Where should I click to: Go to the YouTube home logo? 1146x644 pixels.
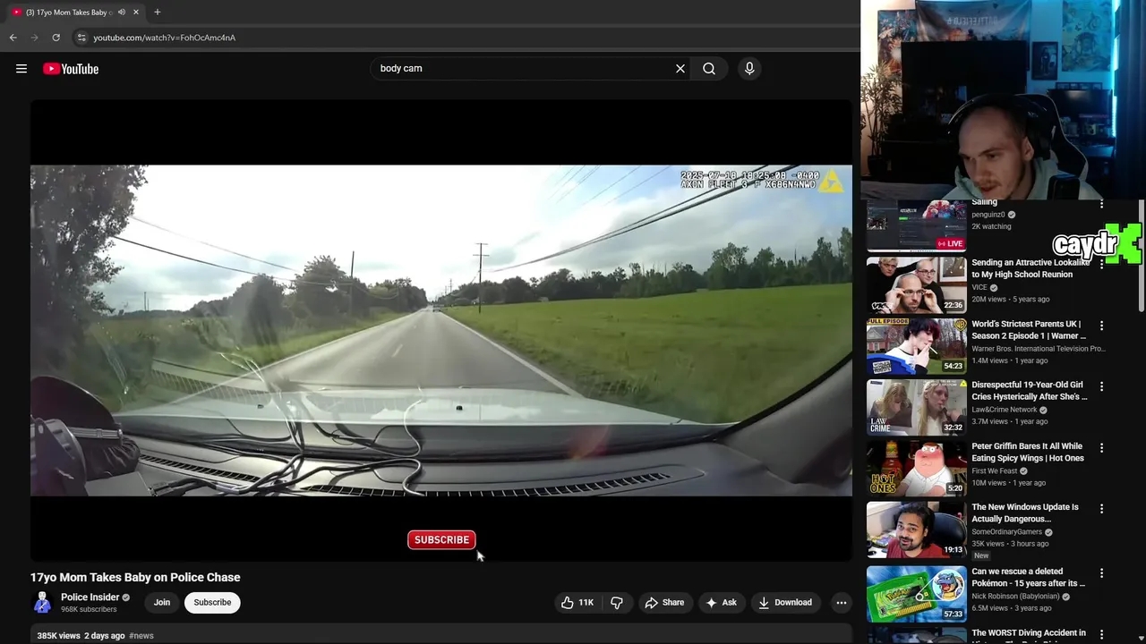point(71,69)
